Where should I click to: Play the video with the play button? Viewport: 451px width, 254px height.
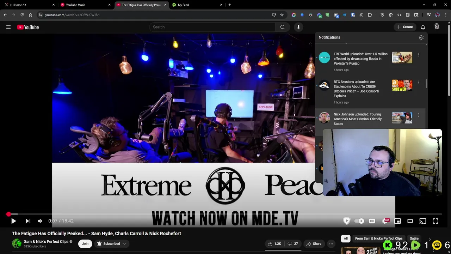click(x=13, y=221)
